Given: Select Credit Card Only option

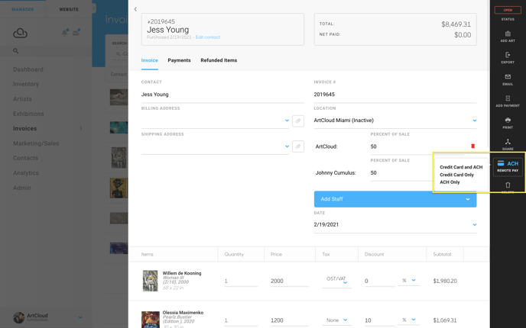Looking at the screenshot, I should click(456, 175).
